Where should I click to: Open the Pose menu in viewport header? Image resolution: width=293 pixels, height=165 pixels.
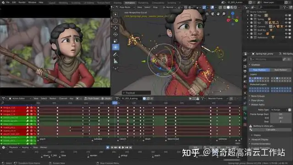(155, 7)
